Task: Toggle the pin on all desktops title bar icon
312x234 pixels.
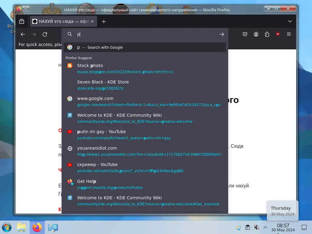Action: 26,8
